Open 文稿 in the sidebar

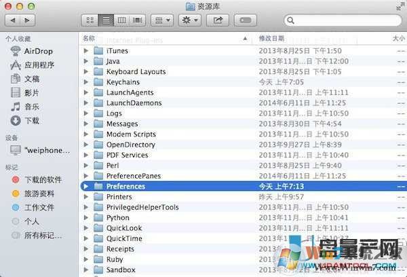pyautogui.click(x=25, y=79)
